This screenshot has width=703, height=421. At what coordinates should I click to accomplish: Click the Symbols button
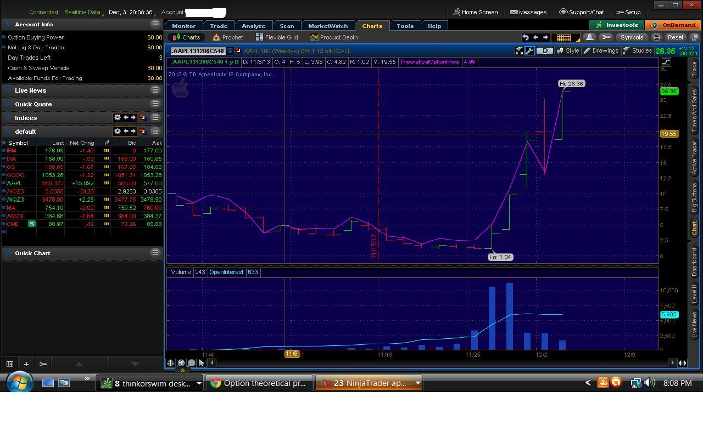point(632,37)
